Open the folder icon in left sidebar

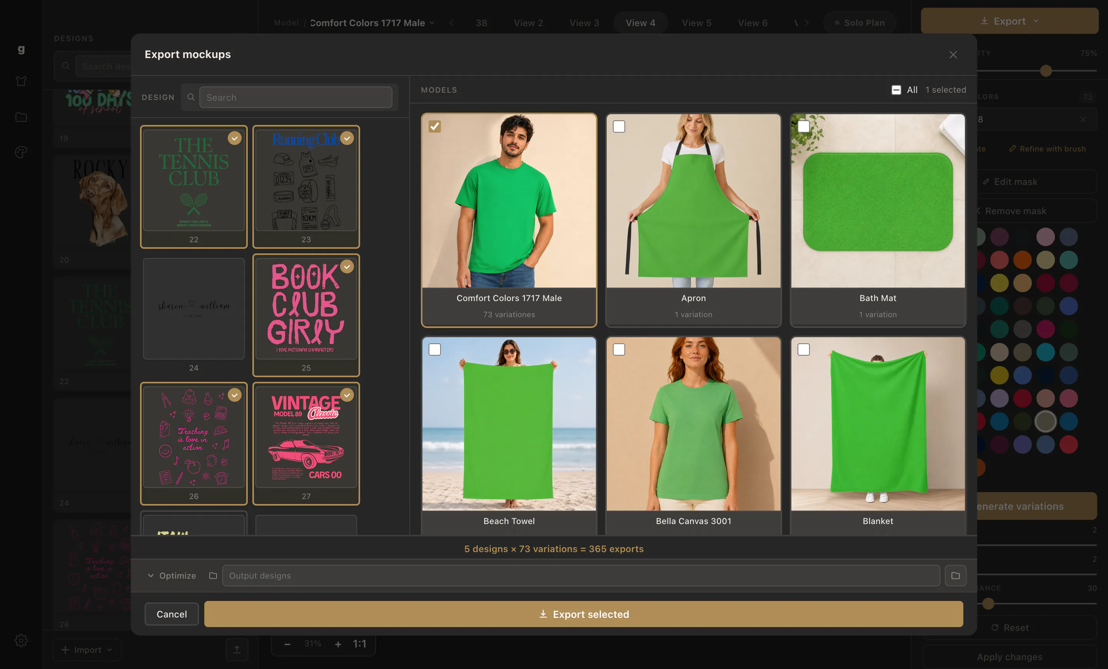(21, 117)
